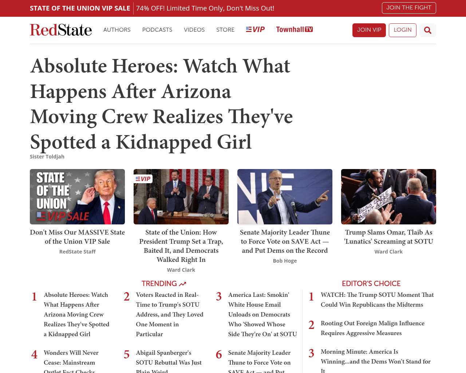View author Sister Toldjah's page

pyautogui.click(x=47, y=157)
